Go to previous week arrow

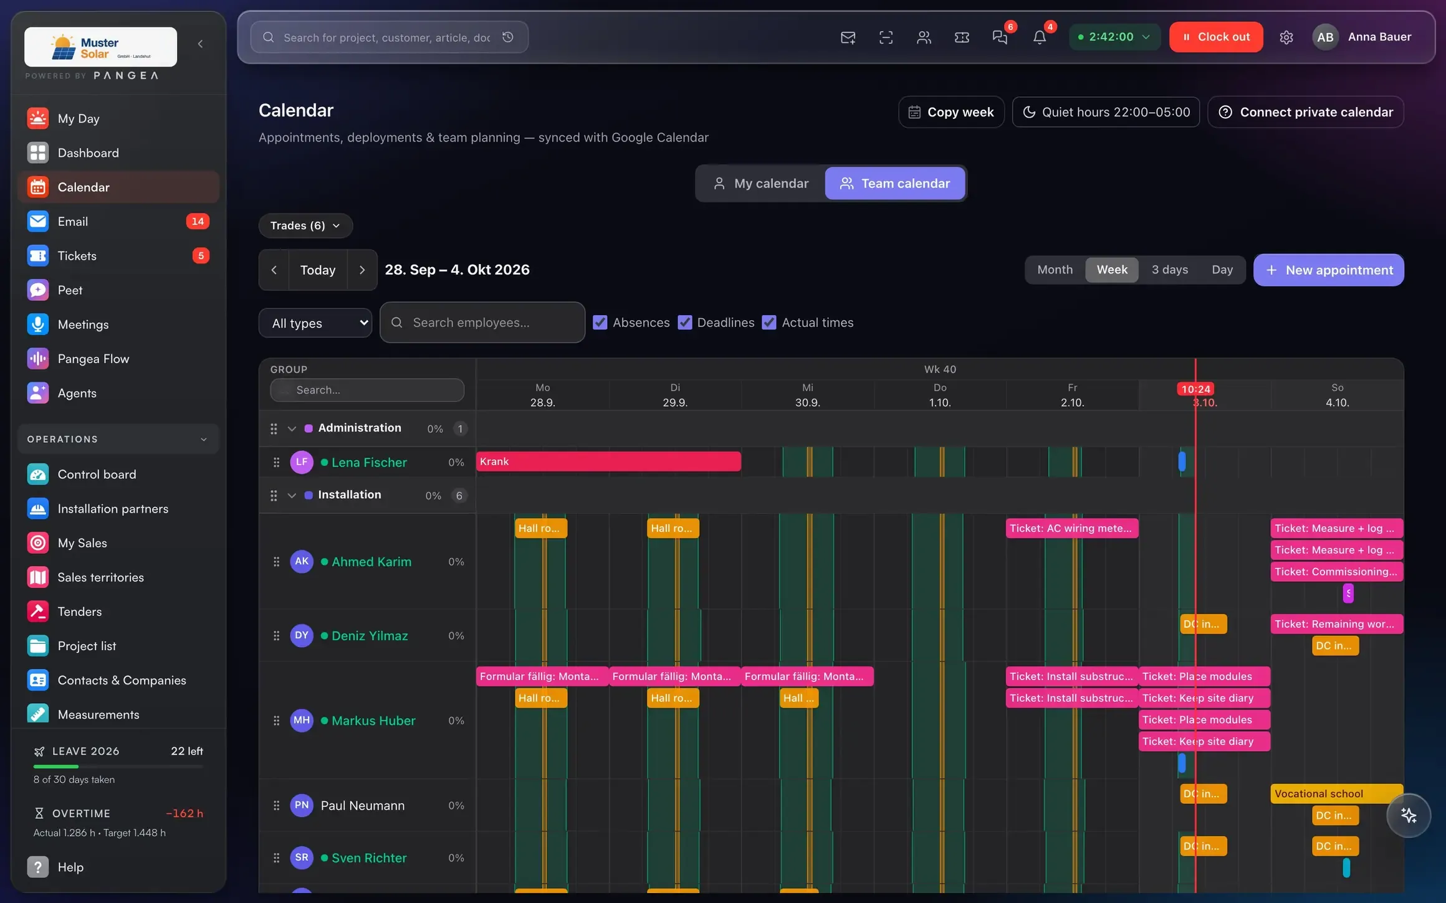[x=274, y=270]
